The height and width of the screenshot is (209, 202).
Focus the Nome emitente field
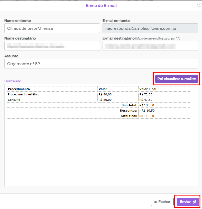pyautogui.click(x=52, y=28)
